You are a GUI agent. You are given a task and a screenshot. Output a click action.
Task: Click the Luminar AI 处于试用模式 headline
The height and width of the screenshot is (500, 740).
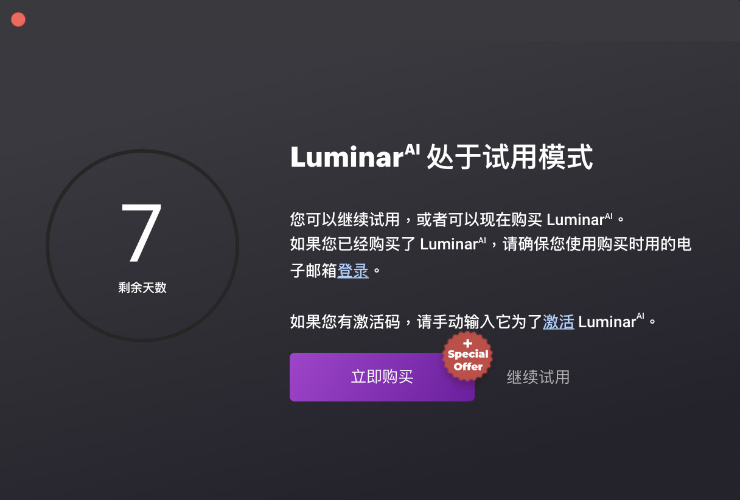click(x=441, y=157)
